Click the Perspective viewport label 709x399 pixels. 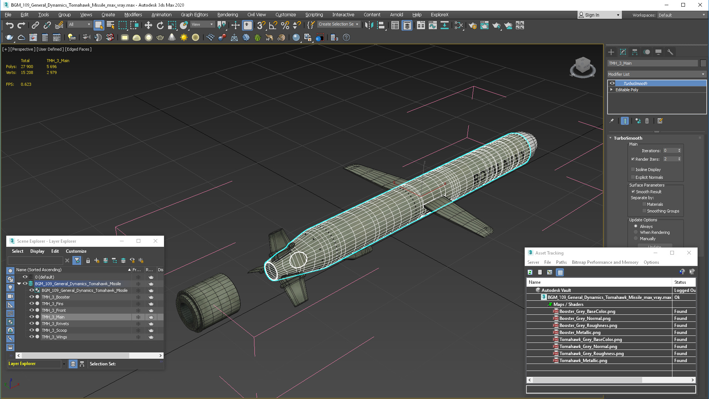23,49
